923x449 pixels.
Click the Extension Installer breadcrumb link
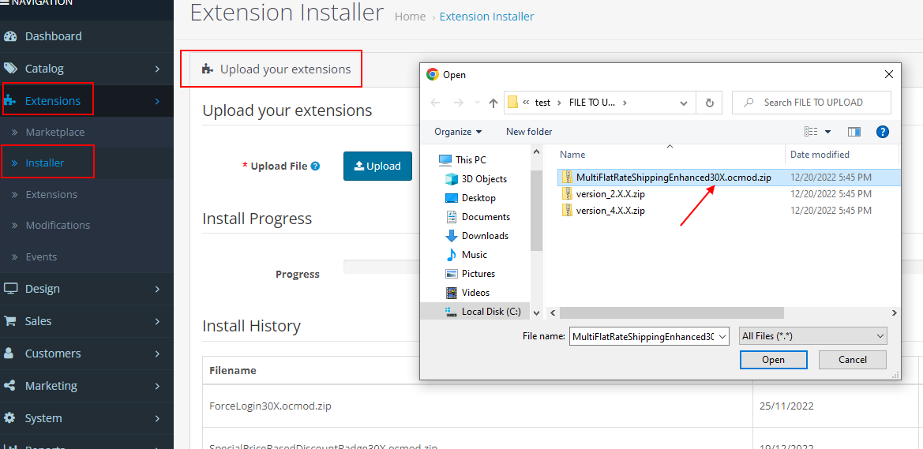tap(487, 17)
